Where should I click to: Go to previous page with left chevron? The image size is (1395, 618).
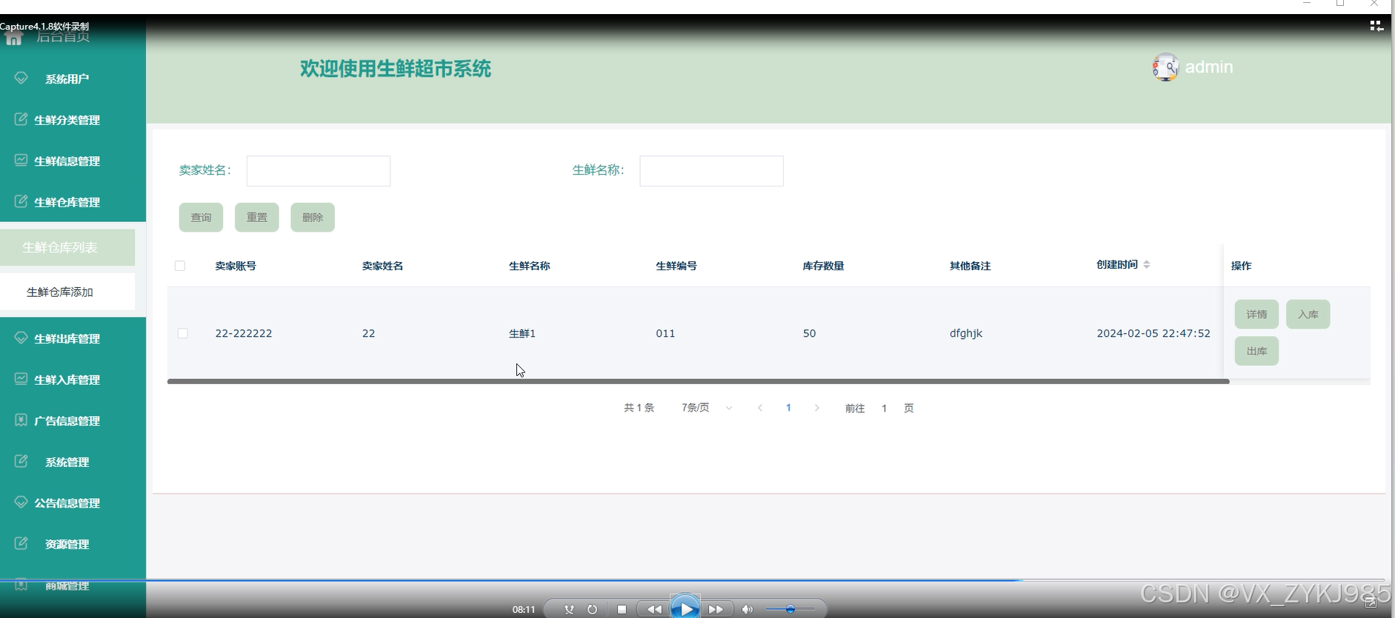(760, 408)
